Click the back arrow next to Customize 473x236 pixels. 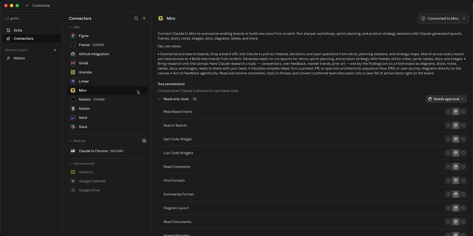27,6
